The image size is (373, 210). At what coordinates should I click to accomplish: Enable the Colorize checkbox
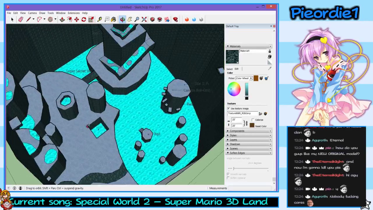tap(253, 120)
